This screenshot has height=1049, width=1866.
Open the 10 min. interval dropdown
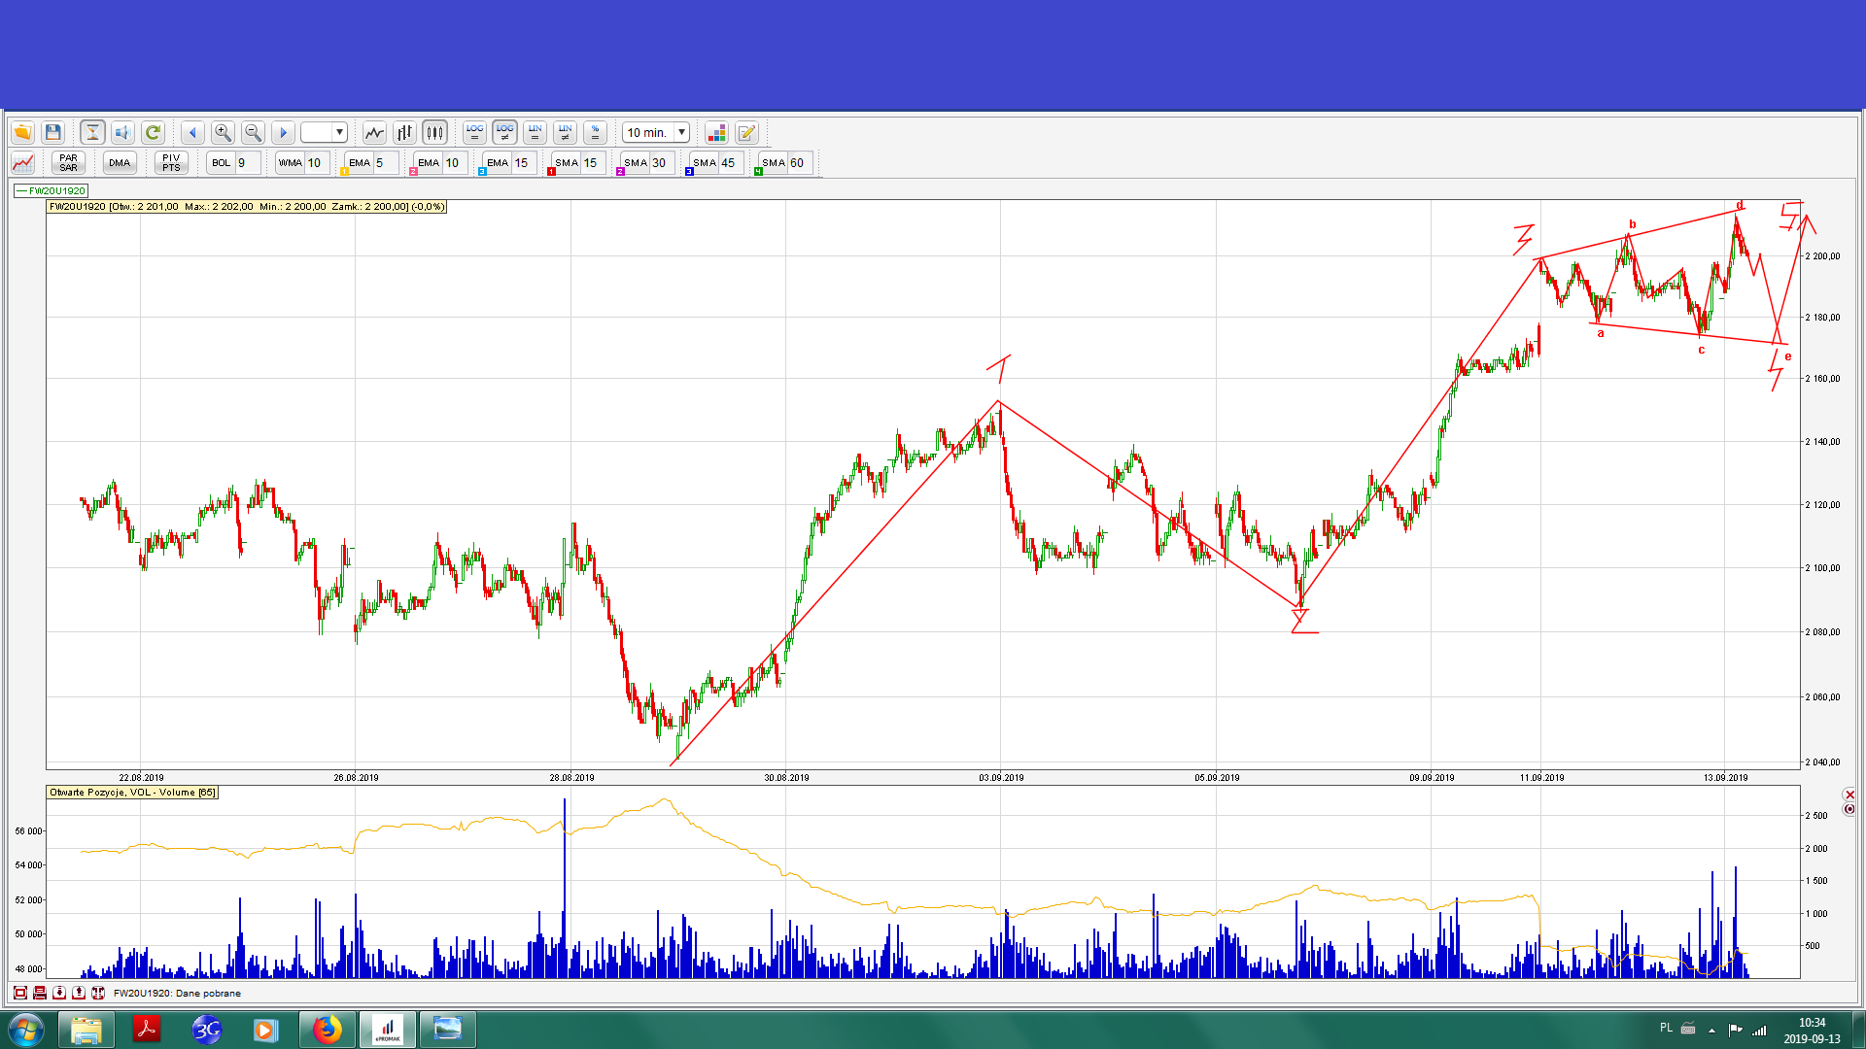point(681,133)
